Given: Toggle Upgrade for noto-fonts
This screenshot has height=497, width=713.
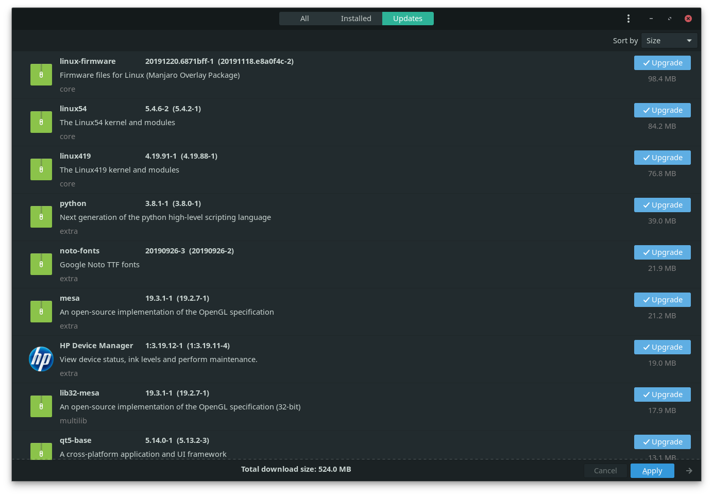Looking at the screenshot, I should pos(663,252).
